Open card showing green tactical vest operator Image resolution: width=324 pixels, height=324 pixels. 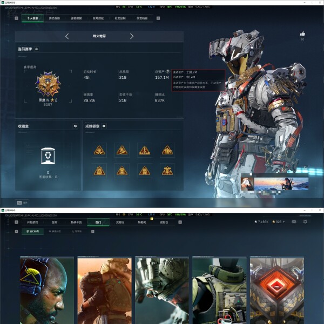click(219, 290)
